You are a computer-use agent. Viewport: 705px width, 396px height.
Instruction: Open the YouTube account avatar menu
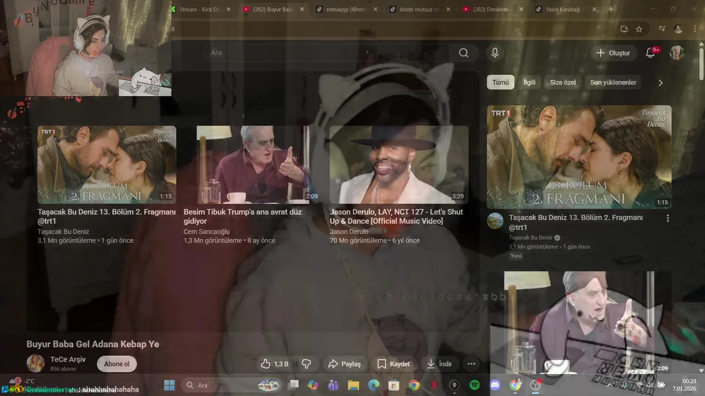pos(677,53)
